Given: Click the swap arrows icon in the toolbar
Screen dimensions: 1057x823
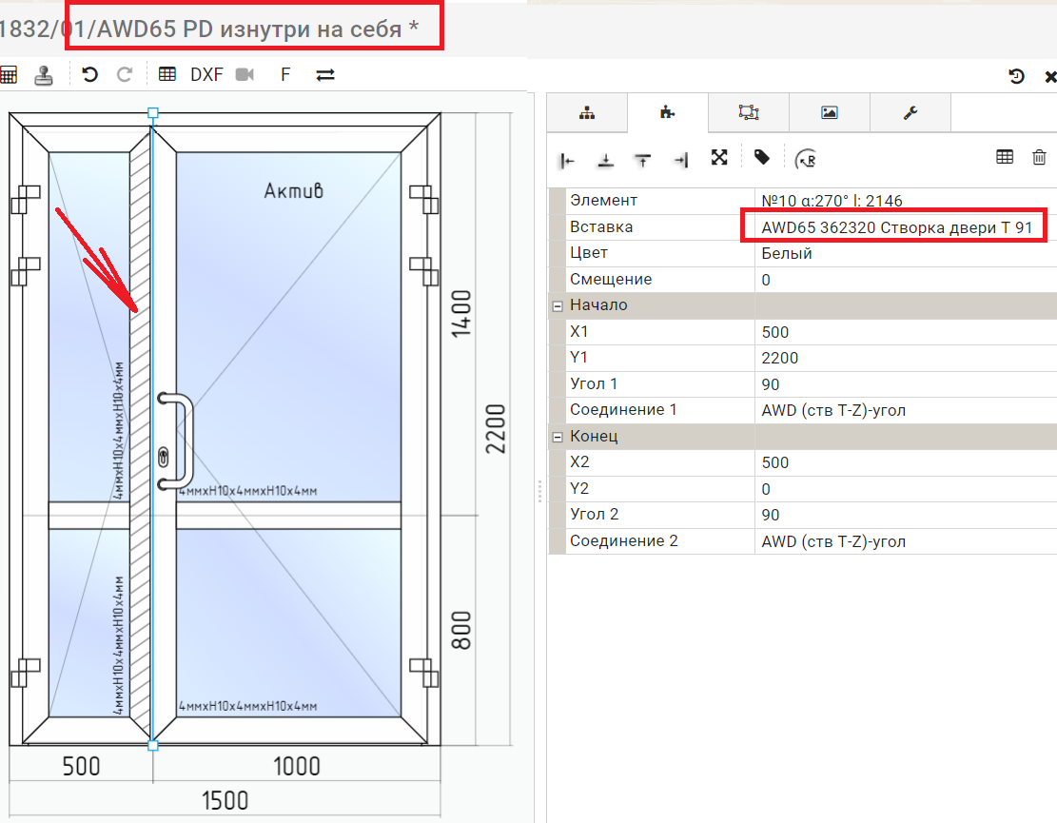Looking at the screenshot, I should click(x=325, y=75).
